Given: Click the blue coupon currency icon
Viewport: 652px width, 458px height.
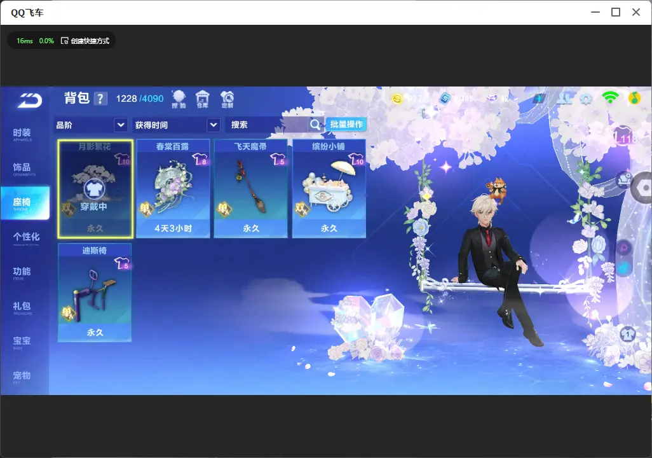Looking at the screenshot, I should pyautogui.click(x=445, y=99).
